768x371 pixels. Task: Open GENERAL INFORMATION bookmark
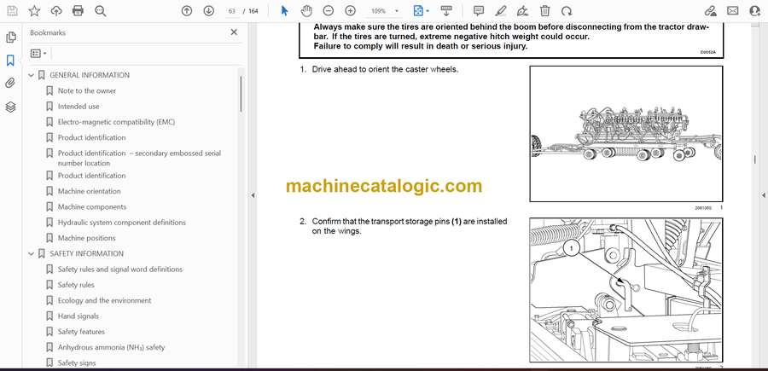(x=90, y=75)
